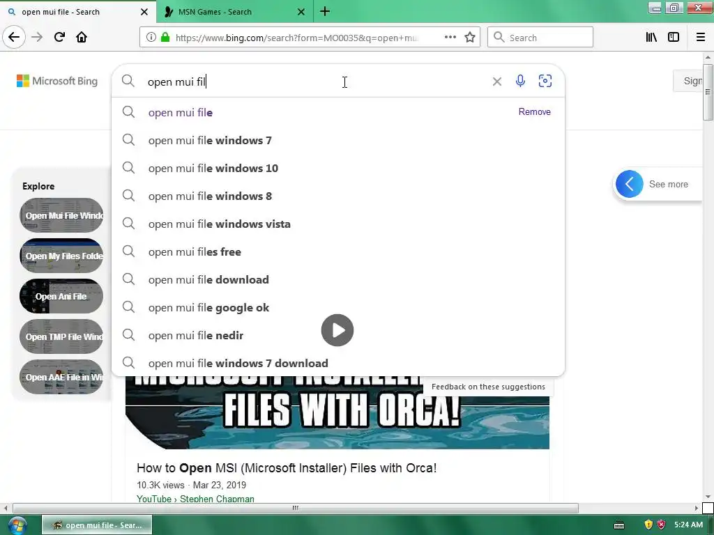Open Explore card 'Open AAE File in Windows'

[x=61, y=377]
